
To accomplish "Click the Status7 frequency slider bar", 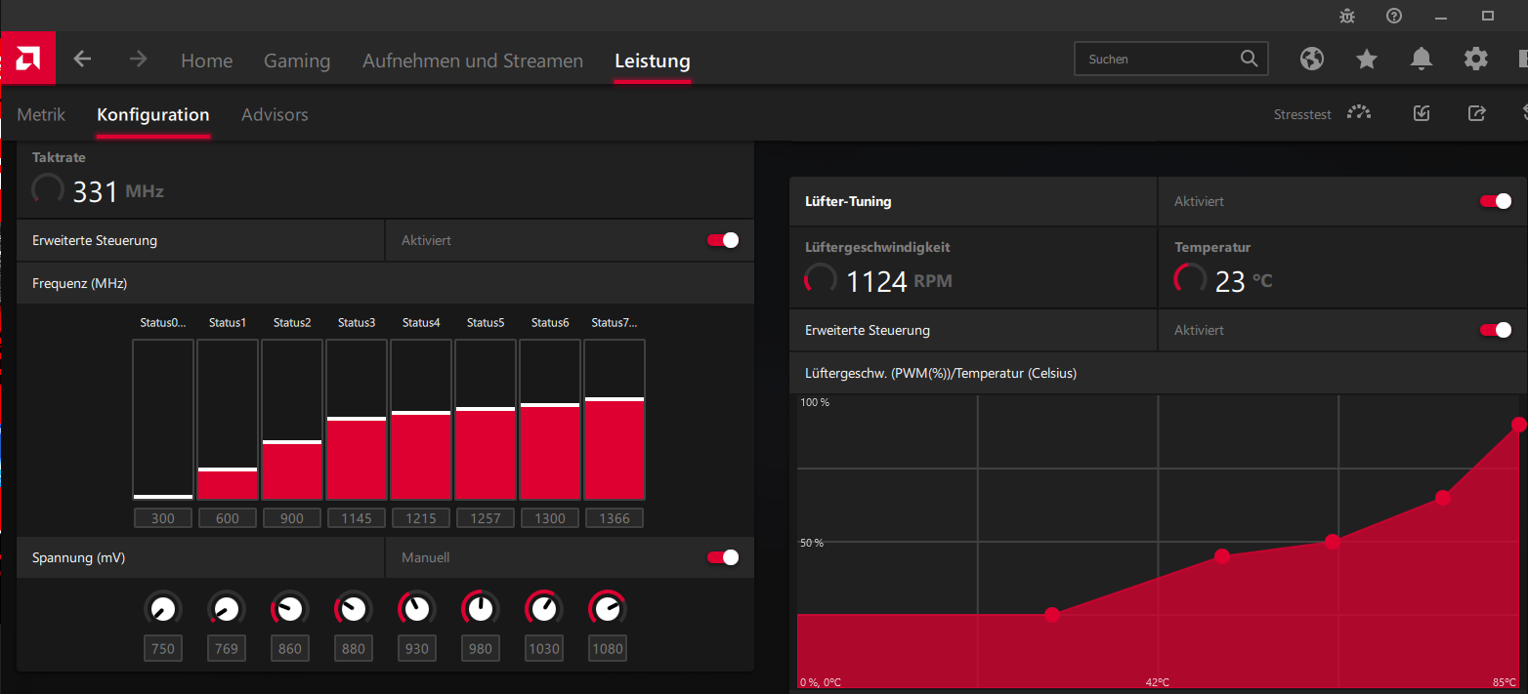I will point(615,420).
